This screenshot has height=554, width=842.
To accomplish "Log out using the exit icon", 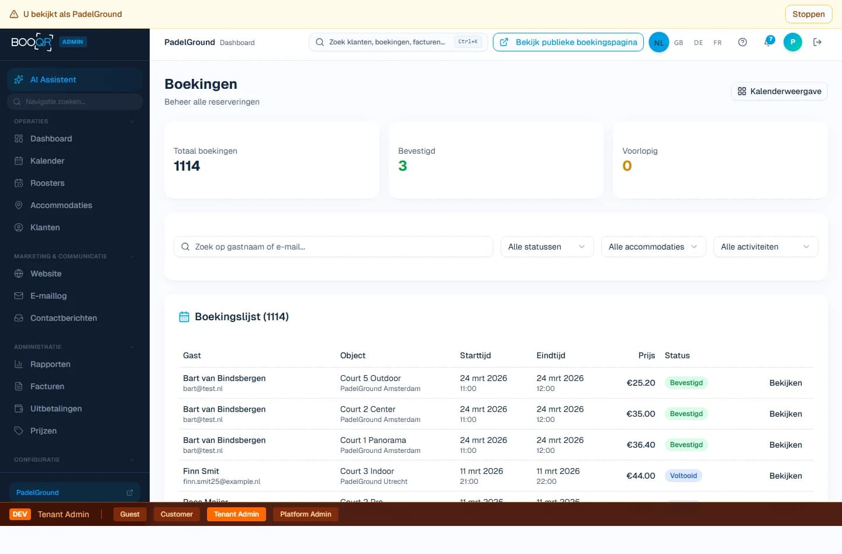I will pos(817,42).
